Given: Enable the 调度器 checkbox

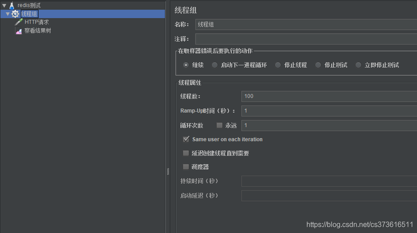Looking at the screenshot, I should (186, 167).
